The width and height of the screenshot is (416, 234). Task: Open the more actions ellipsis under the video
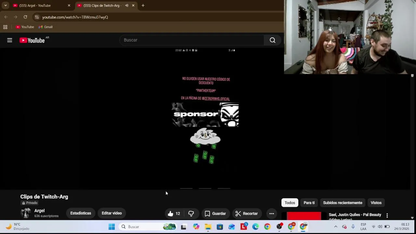tap(272, 214)
